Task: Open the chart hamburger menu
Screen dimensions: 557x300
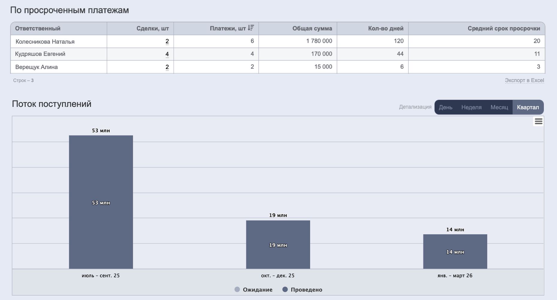Action: point(538,121)
